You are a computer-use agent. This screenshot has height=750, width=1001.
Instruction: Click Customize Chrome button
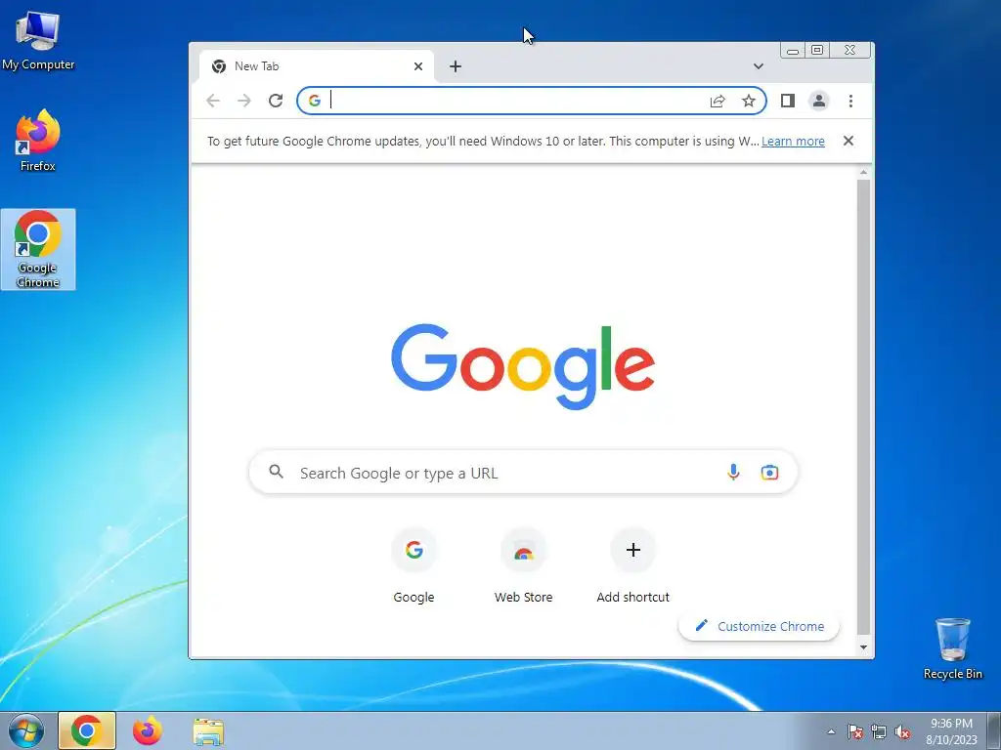759,626
